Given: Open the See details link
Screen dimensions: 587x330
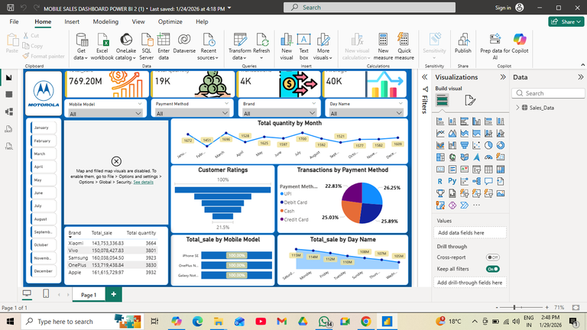Looking at the screenshot, I should click(x=144, y=183).
